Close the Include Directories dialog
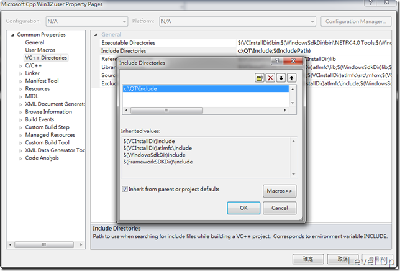This screenshot has width=400, height=271. [x=293, y=61]
